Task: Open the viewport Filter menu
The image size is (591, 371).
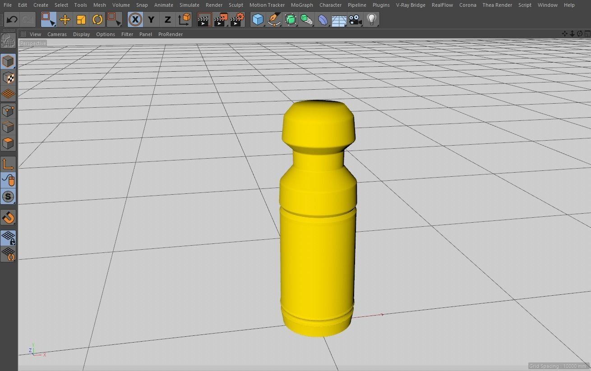Action: pyautogui.click(x=127, y=34)
